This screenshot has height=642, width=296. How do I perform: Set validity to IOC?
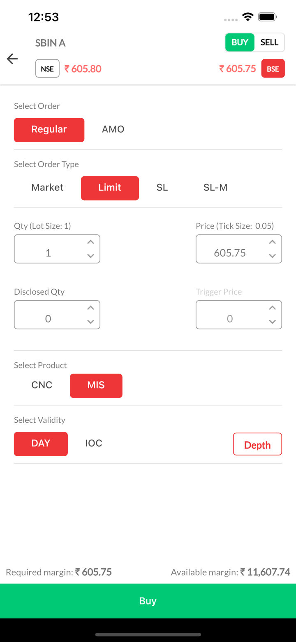click(94, 443)
